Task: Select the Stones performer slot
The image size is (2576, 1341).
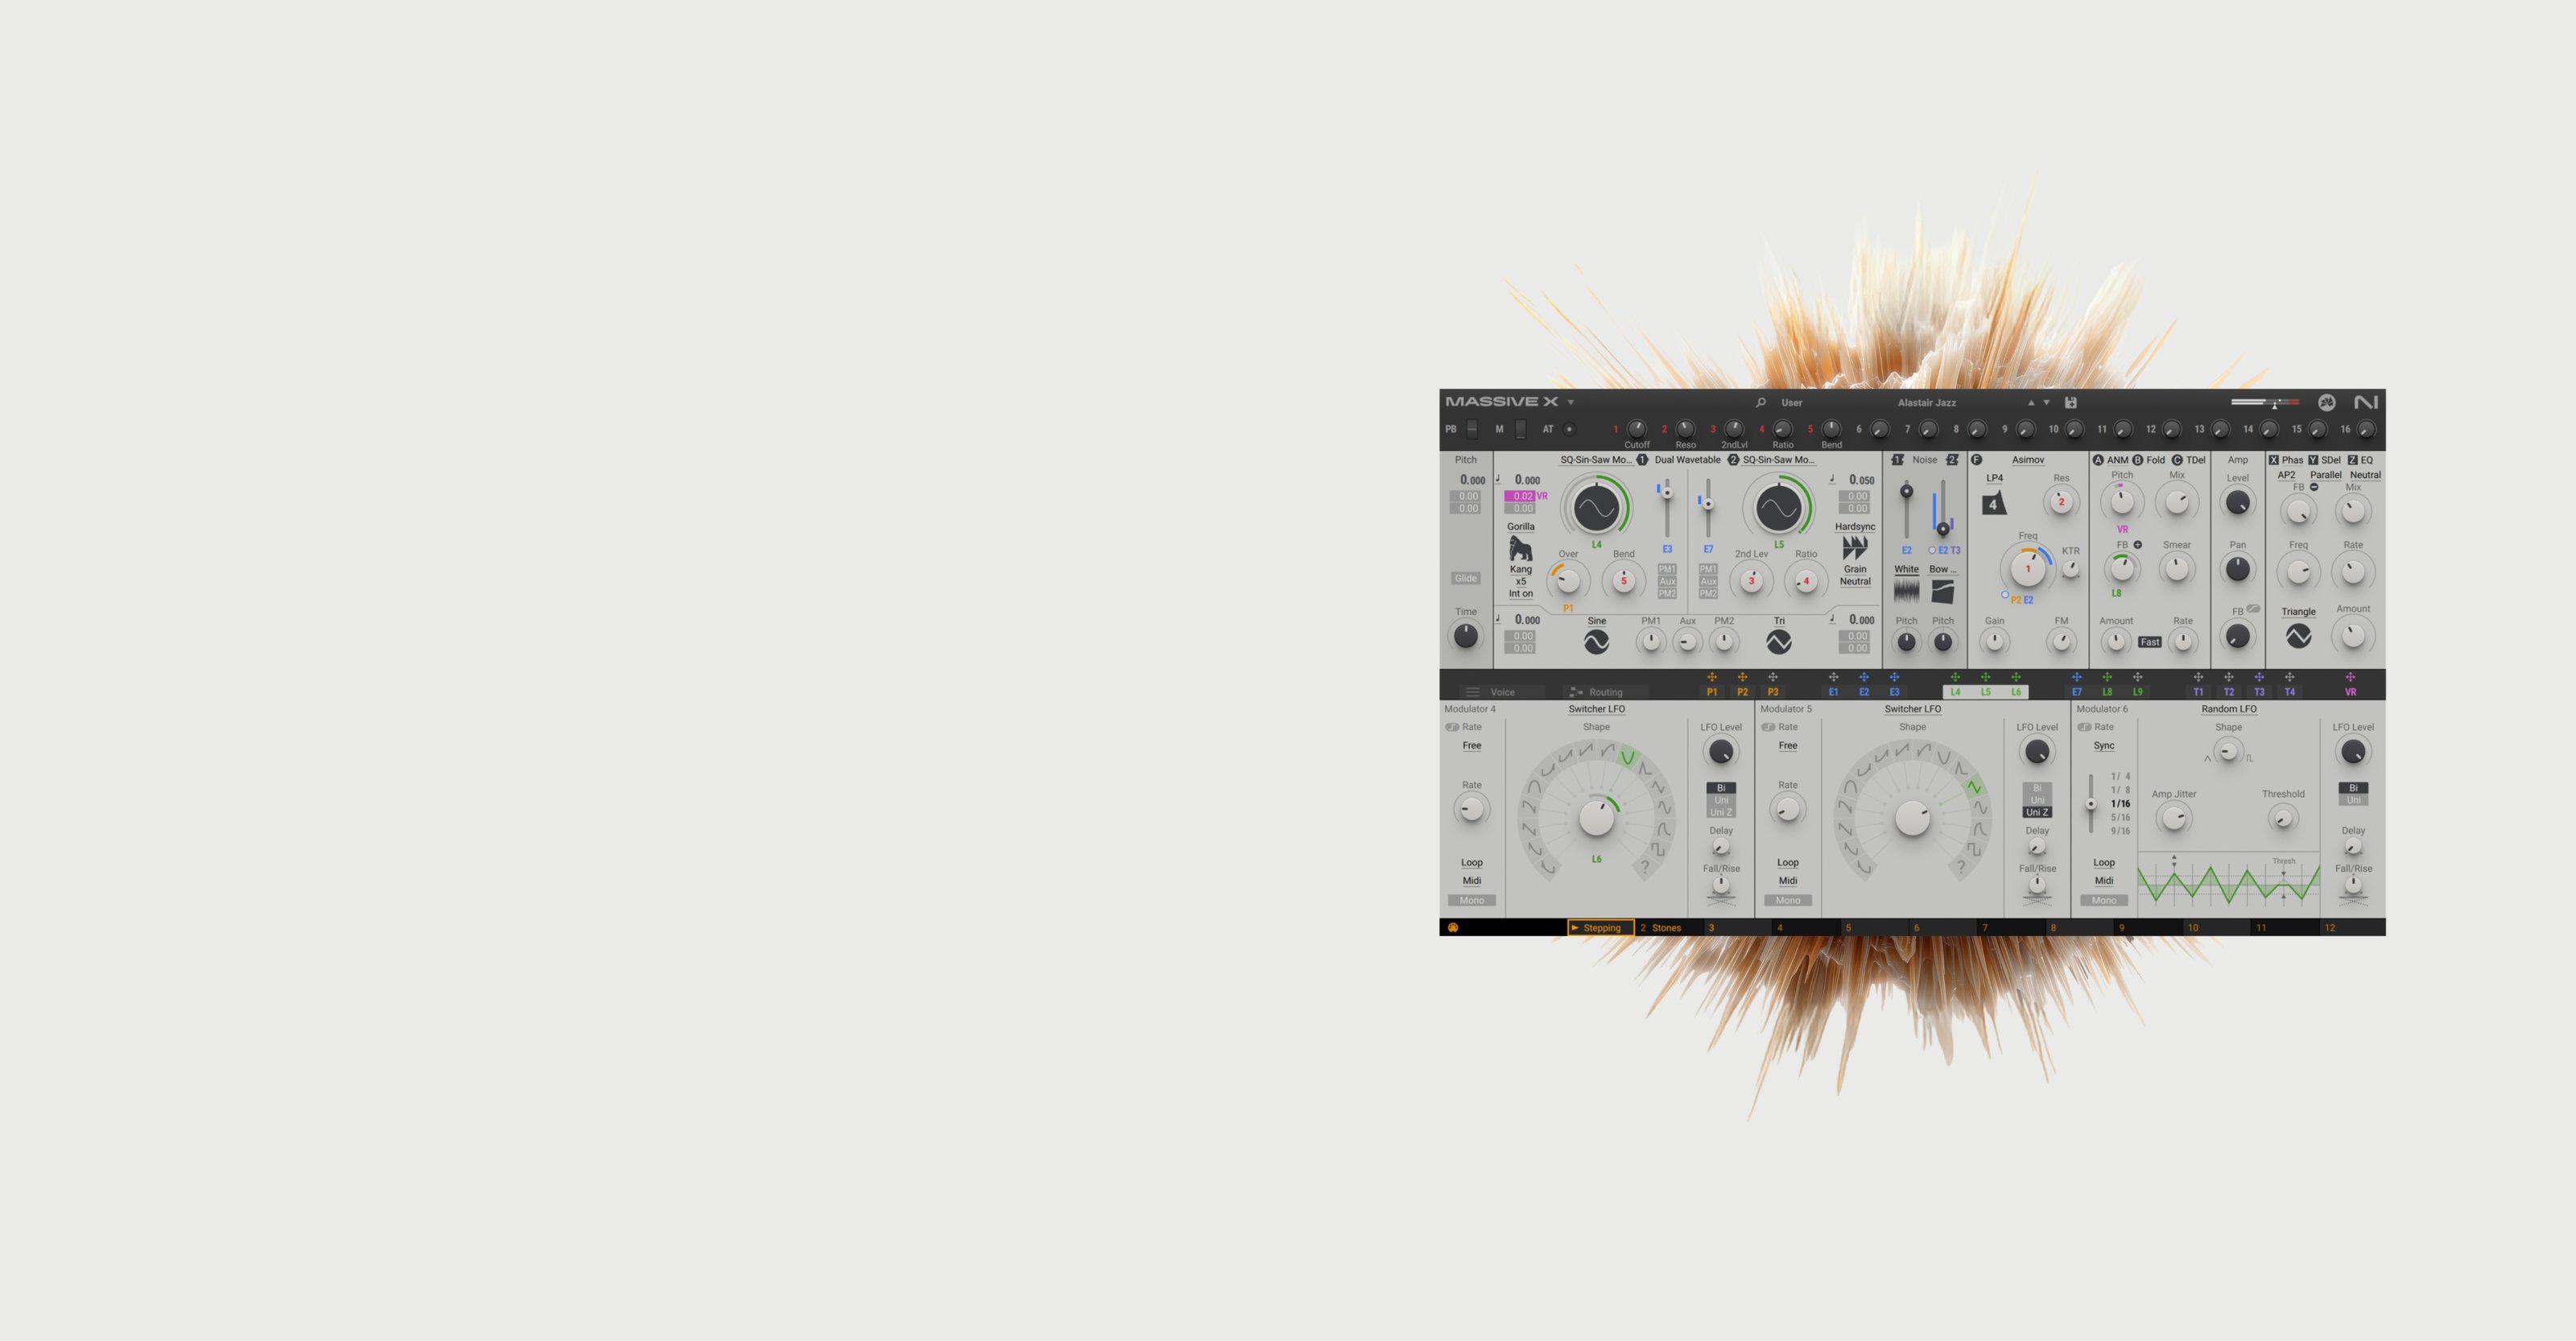Action: pyautogui.click(x=1665, y=928)
